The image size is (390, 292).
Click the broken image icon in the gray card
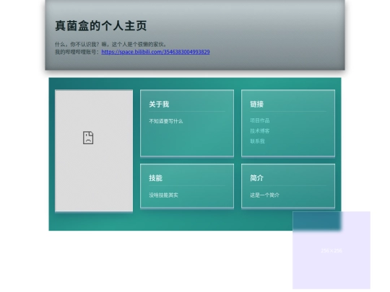pyautogui.click(x=88, y=138)
